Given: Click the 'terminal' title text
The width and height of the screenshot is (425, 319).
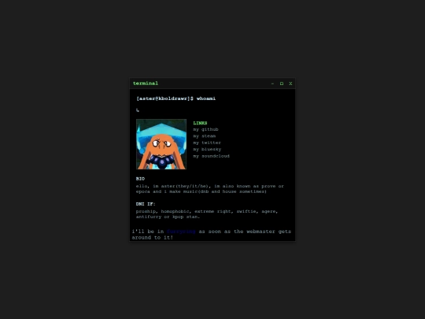Looking at the screenshot, I should 146,83.
